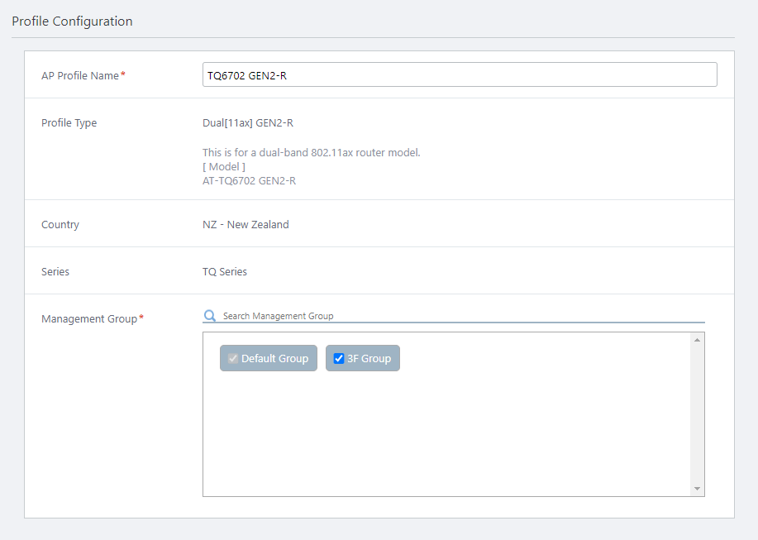Image resolution: width=758 pixels, height=540 pixels.
Task: Click the Profile Configuration heading
Action: pyautogui.click(x=72, y=22)
